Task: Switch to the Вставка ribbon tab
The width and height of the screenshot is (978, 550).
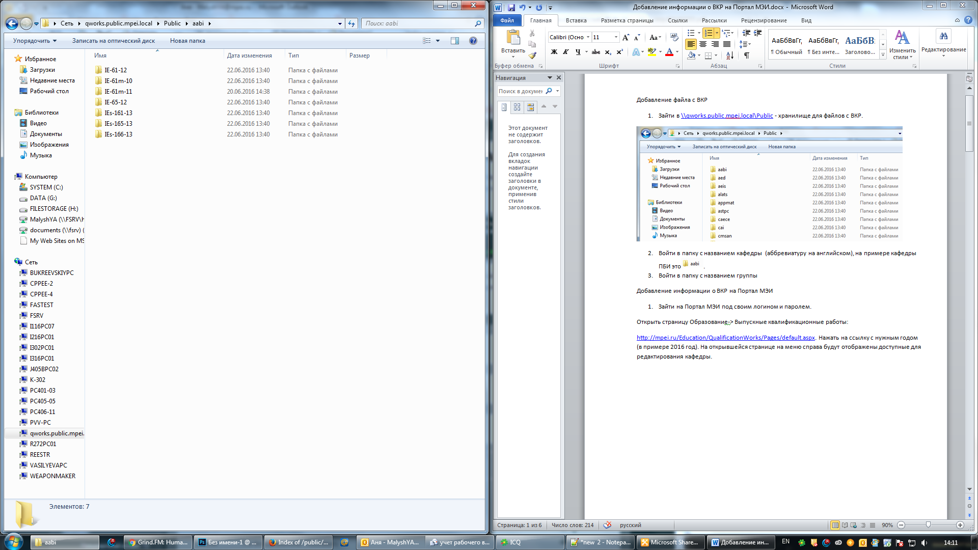Action: (576, 20)
